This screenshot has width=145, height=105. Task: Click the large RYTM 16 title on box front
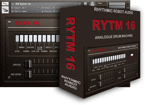(x=114, y=25)
